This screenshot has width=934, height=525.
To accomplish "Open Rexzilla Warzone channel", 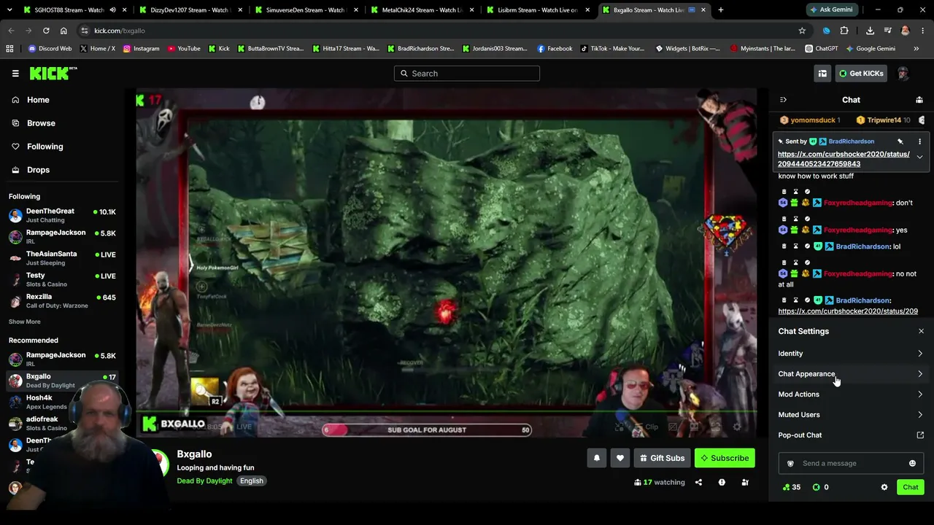I will tap(62, 301).
